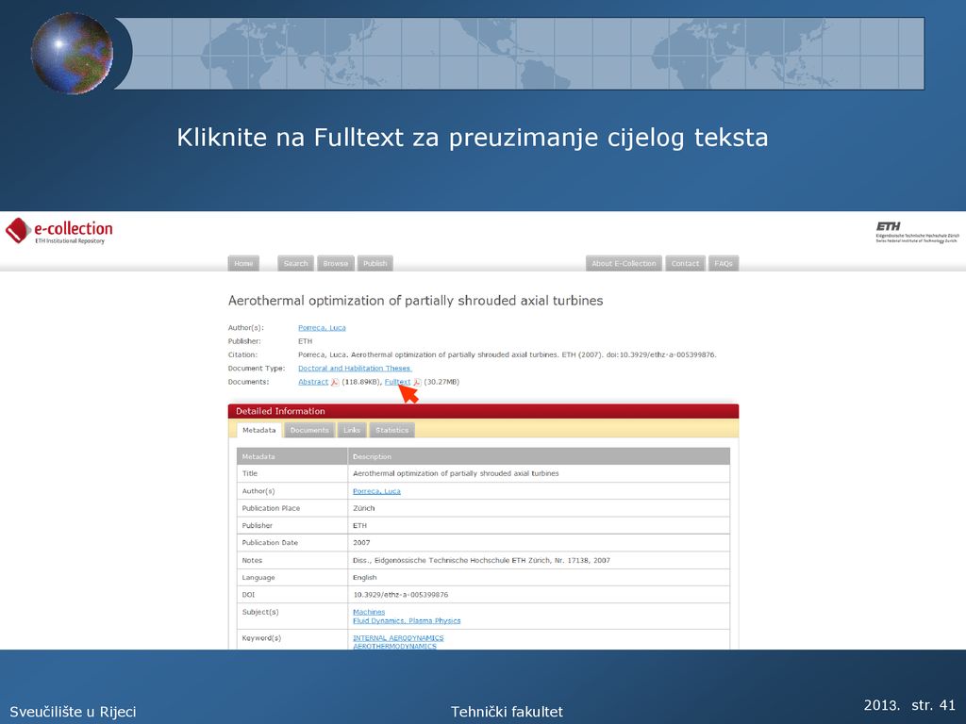Click Porreca, Luca link in metadata table

[x=376, y=491]
